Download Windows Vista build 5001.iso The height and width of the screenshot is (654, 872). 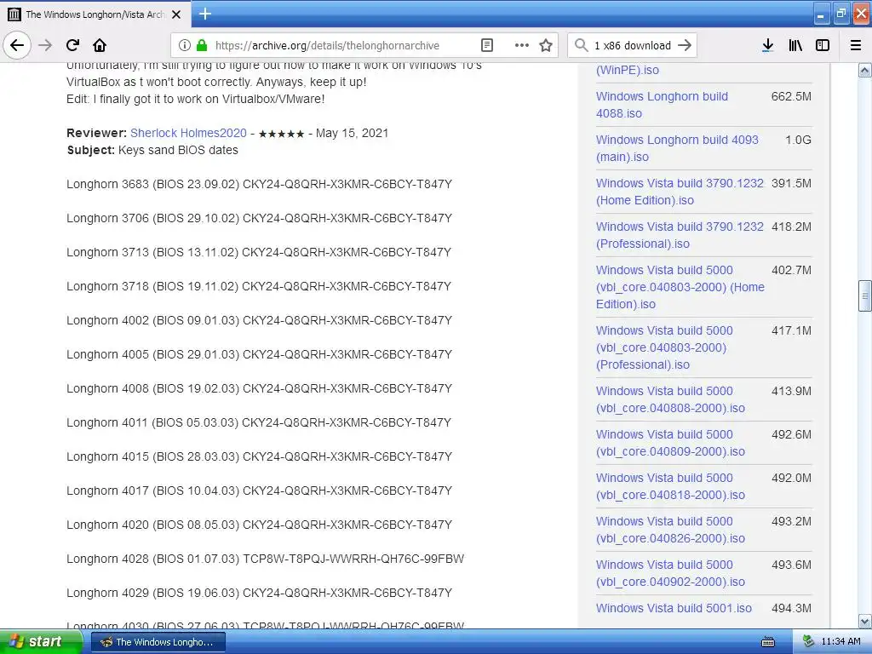[x=674, y=608]
